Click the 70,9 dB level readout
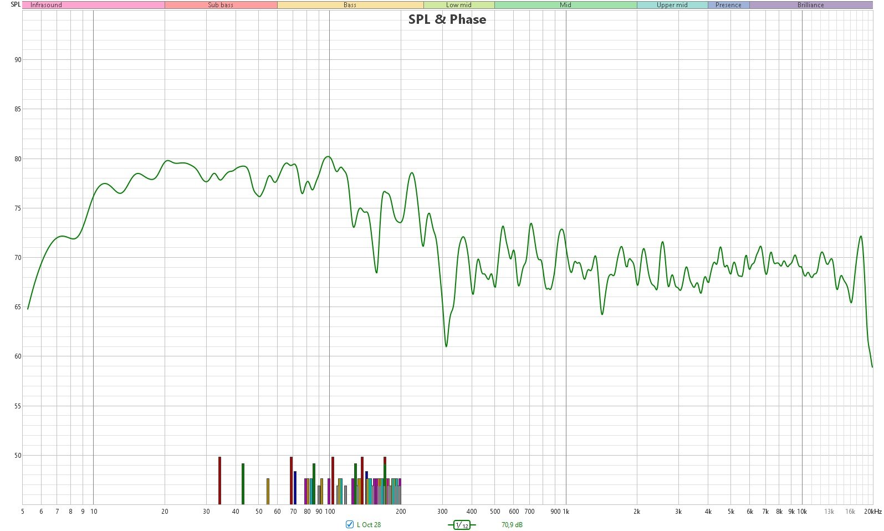The image size is (884, 531). (512, 524)
